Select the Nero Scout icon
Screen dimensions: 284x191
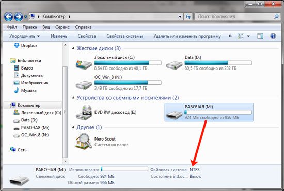pos(84,142)
